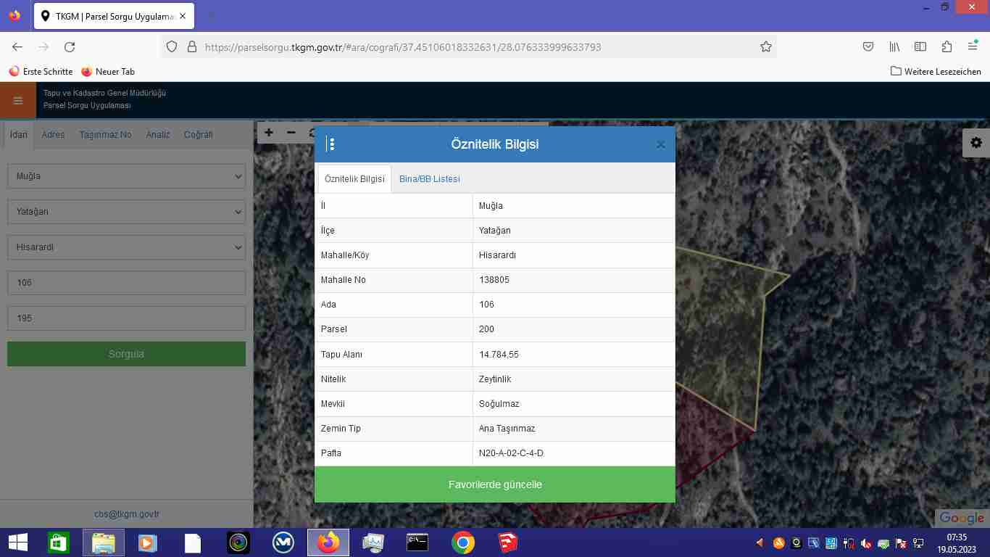Open the Taşınmaz No tab
Viewport: 990px width, 557px height.
coord(105,135)
